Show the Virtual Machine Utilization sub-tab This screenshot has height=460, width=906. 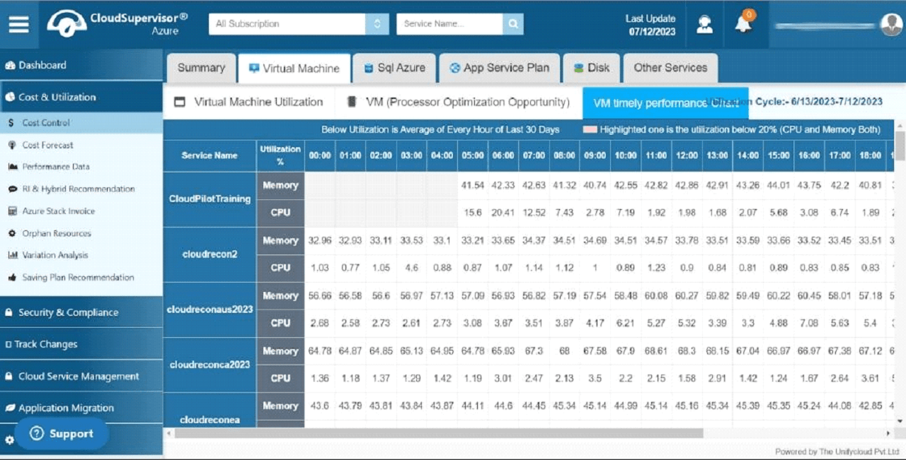coord(248,102)
